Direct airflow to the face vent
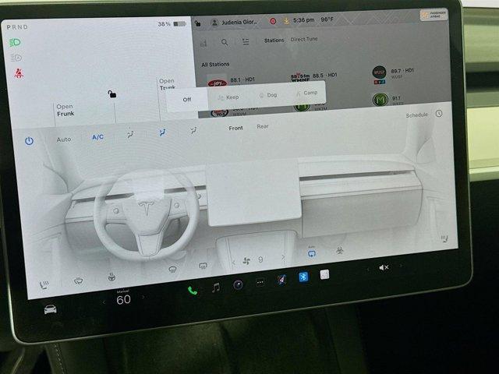Viewport: 499px width, 374px height. tap(162, 132)
